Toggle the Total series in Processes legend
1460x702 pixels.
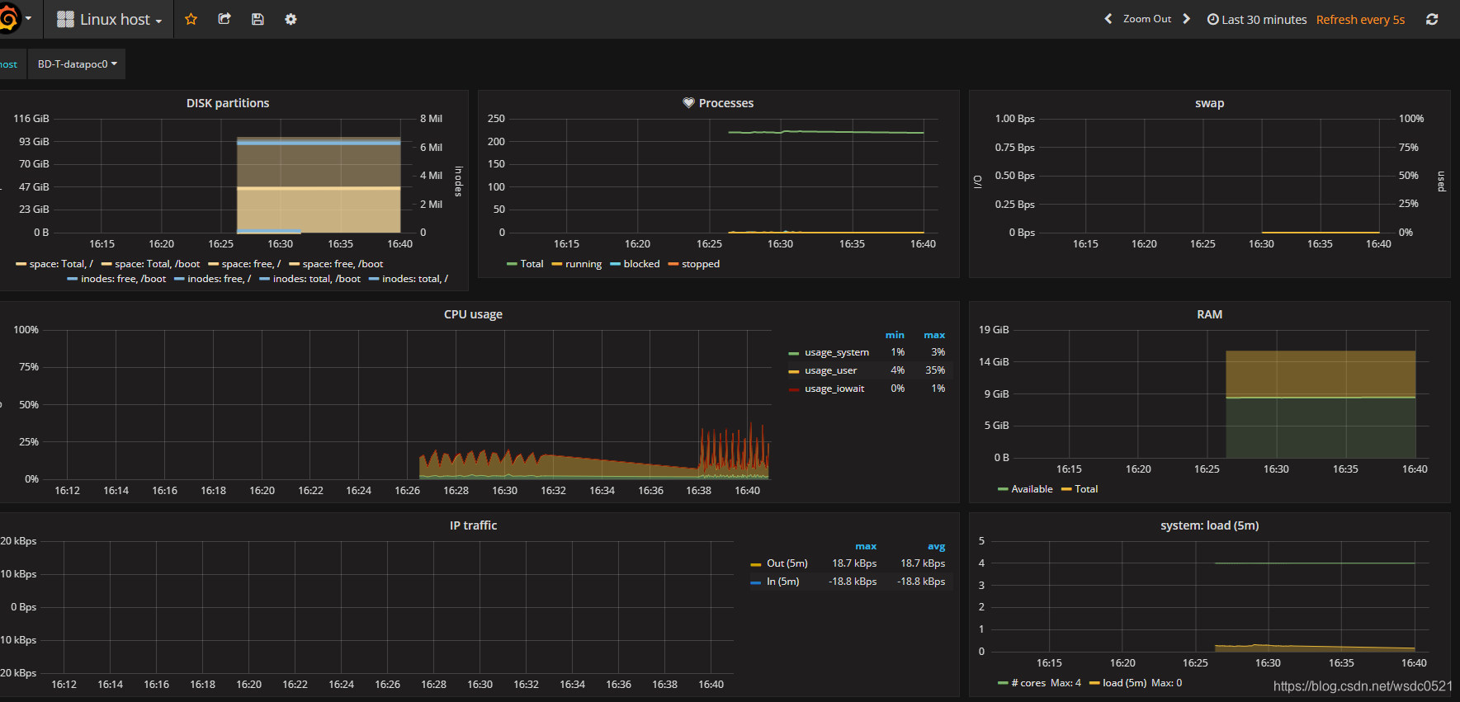click(532, 264)
